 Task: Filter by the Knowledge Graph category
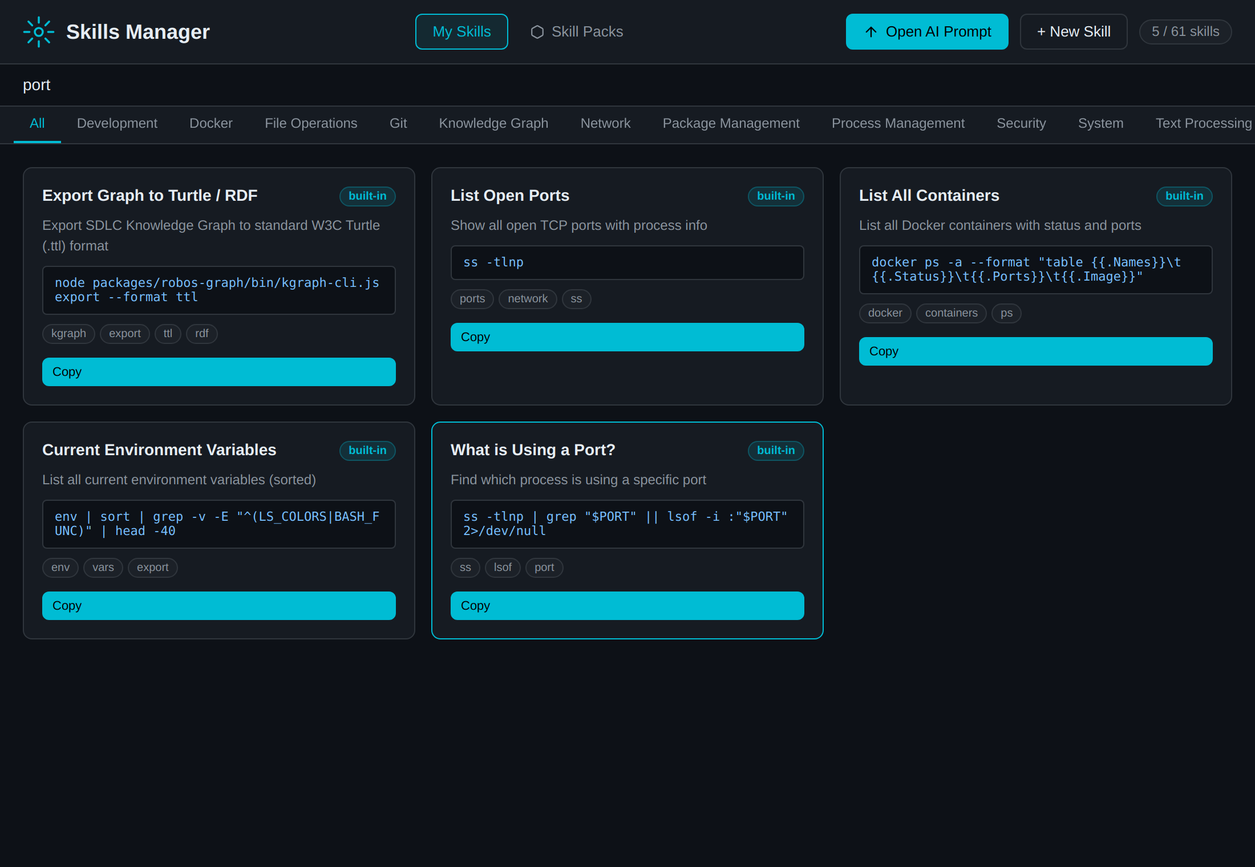pyautogui.click(x=493, y=124)
